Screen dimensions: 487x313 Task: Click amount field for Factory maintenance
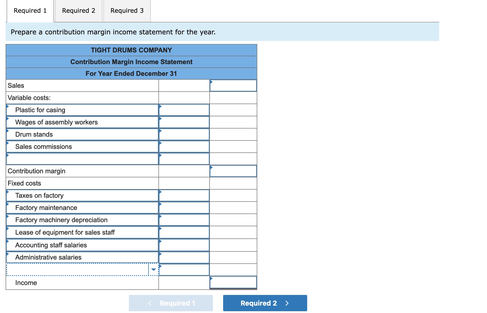click(x=184, y=208)
